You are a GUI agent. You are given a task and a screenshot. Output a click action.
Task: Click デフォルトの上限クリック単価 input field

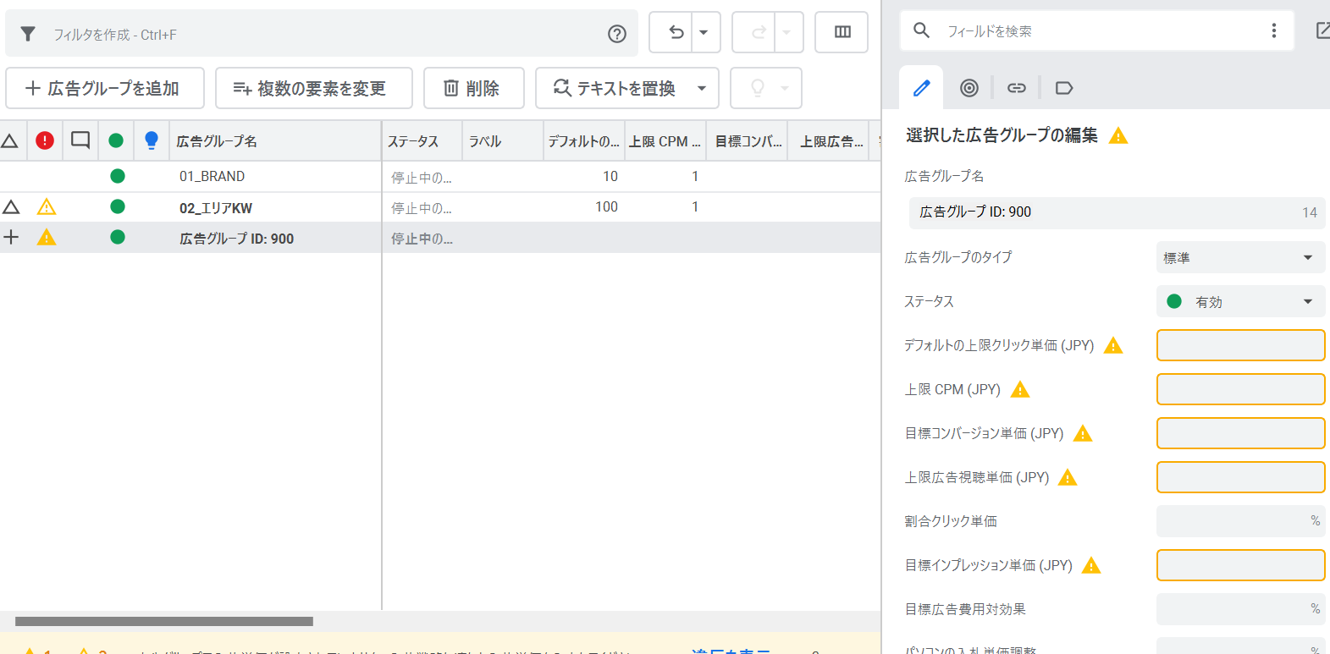1240,345
